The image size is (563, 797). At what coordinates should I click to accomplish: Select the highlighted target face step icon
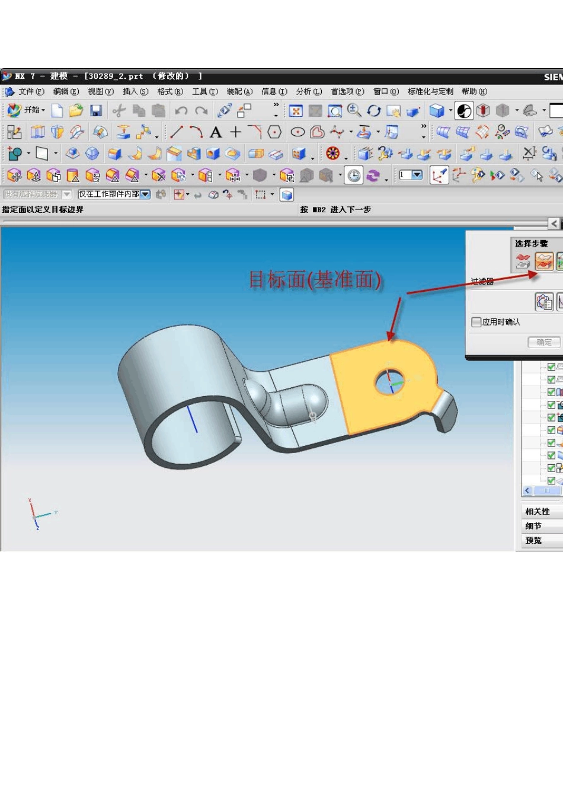543,260
